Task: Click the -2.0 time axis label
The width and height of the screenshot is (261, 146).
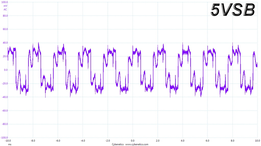Action: point(108,141)
